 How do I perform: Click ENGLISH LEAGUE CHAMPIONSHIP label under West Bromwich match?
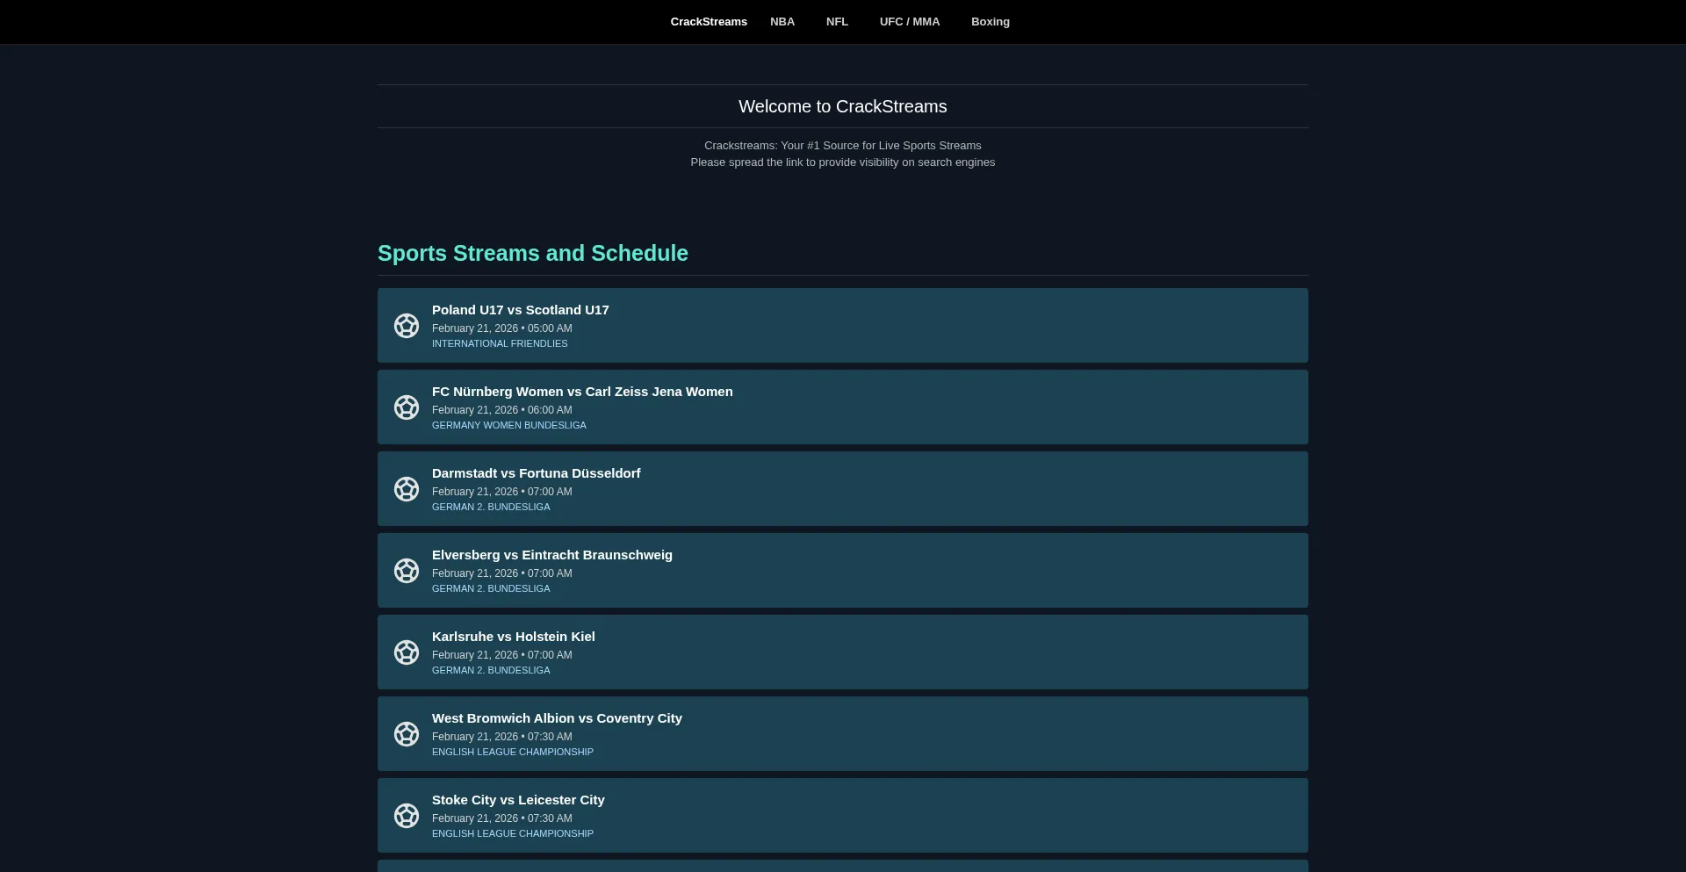(x=513, y=752)
